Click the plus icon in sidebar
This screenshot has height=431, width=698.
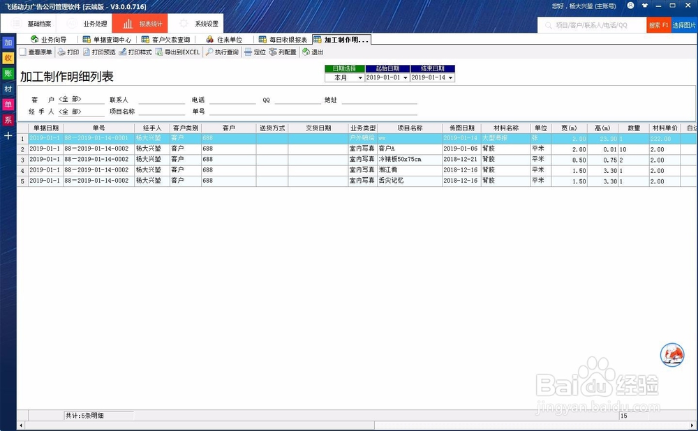tap(8, 136)
